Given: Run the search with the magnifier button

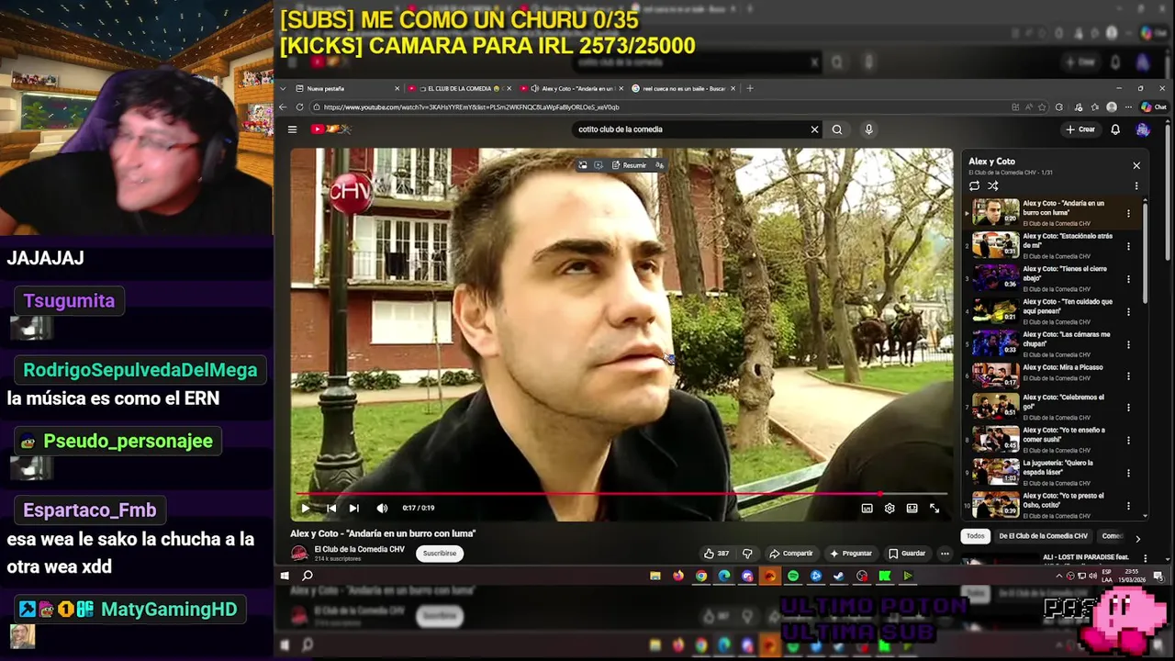Looking at the screenshot, I should coord(837,129).
